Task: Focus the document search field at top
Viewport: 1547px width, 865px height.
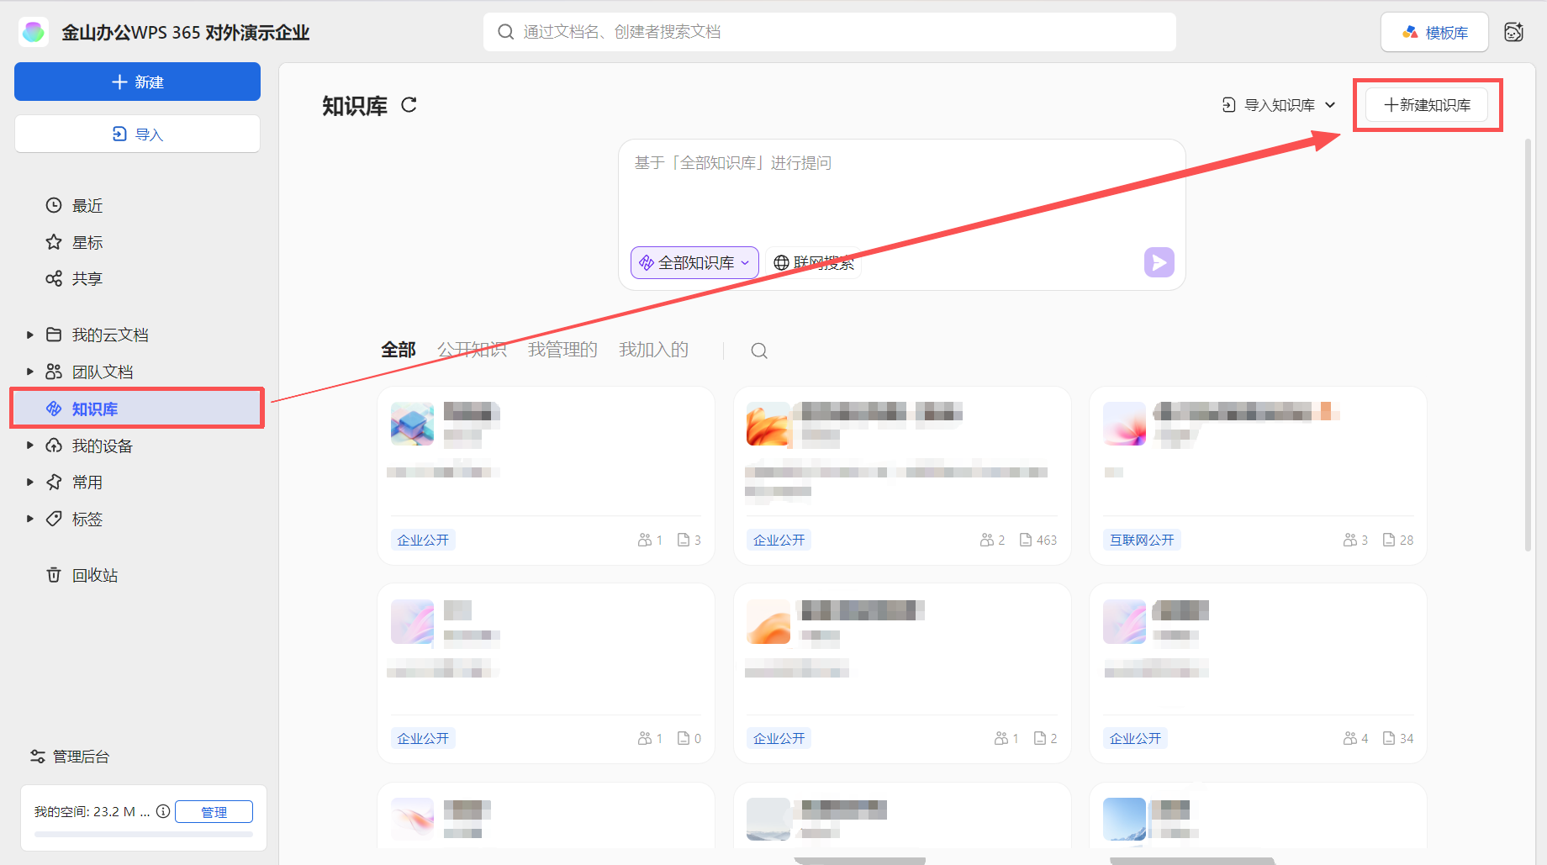Action: pos(829,32)
